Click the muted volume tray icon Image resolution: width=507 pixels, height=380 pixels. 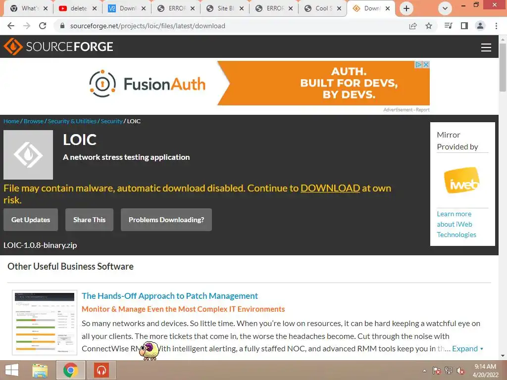coord(460,371)
